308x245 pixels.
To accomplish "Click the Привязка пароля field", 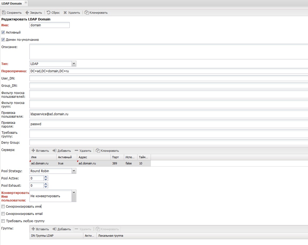I will [x=169, y=124].
